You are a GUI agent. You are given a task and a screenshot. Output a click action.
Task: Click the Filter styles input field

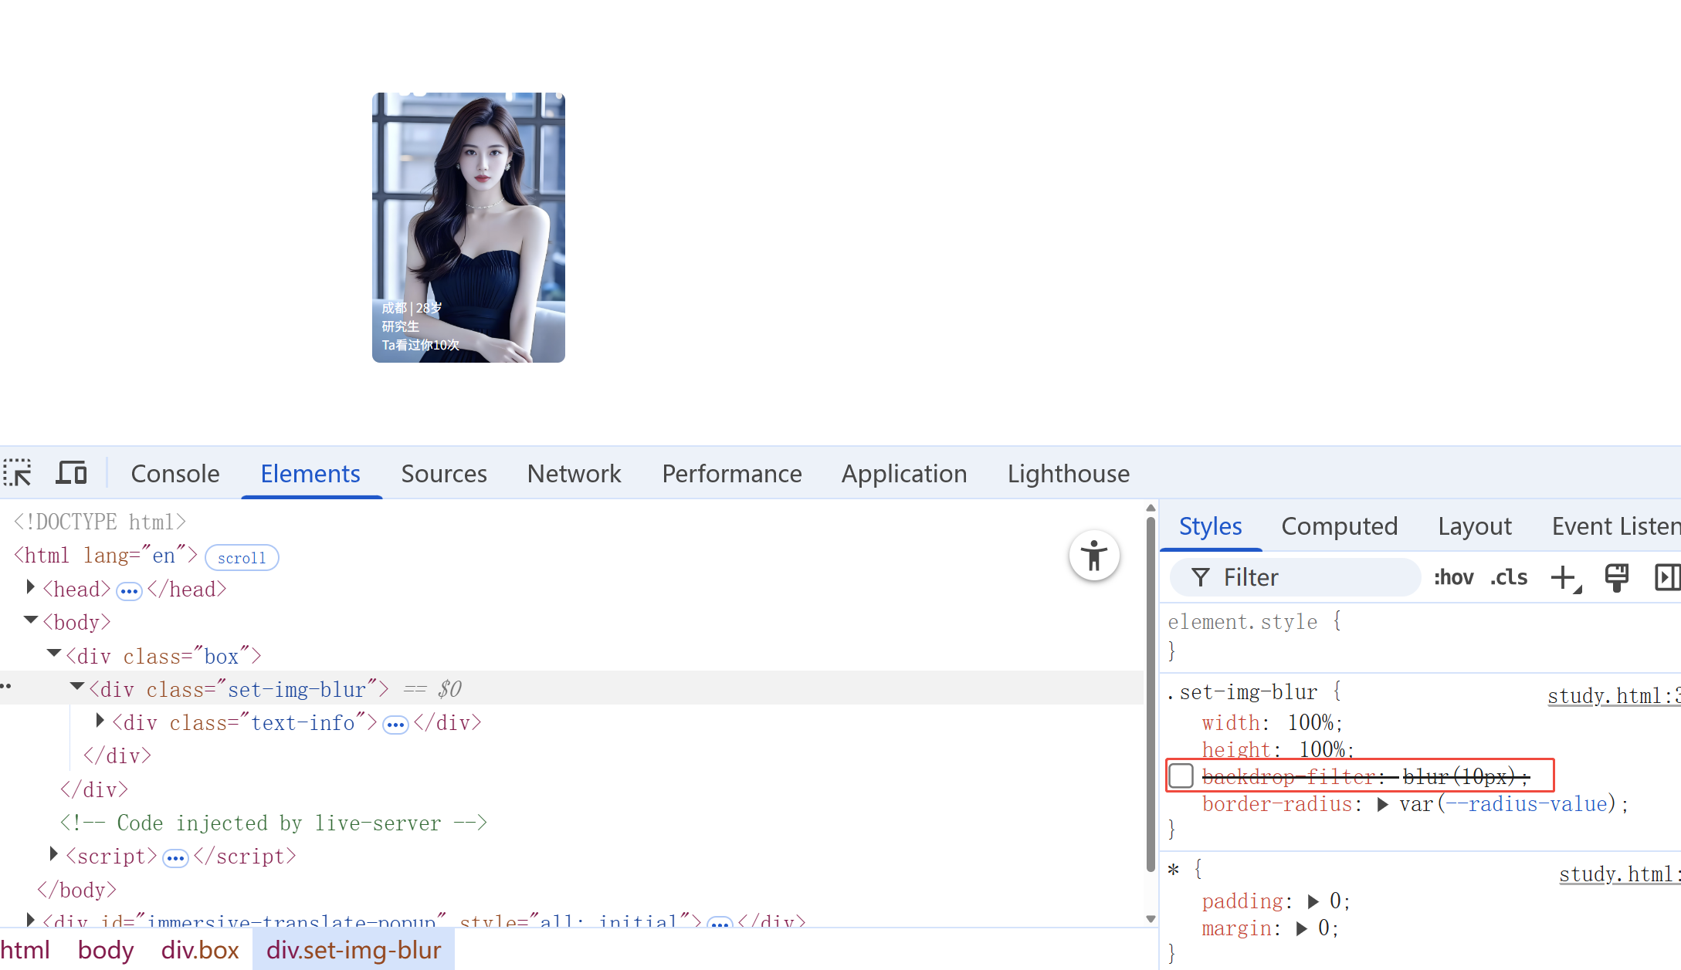pyautogui.click(x=1305, y=577)
